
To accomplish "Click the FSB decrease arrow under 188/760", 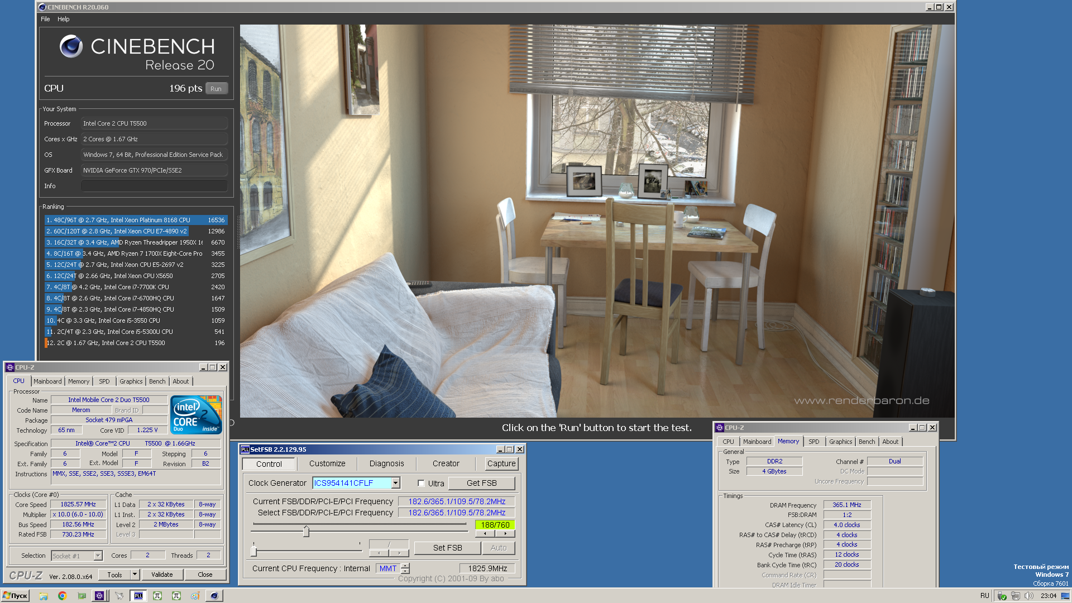I will (x=485, y=534).
